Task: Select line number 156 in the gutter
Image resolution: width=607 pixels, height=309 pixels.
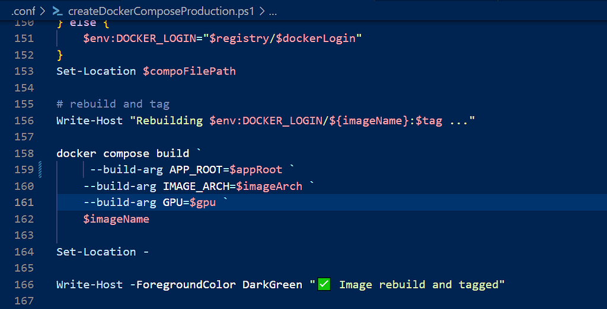Action: [x=24, y=121]
